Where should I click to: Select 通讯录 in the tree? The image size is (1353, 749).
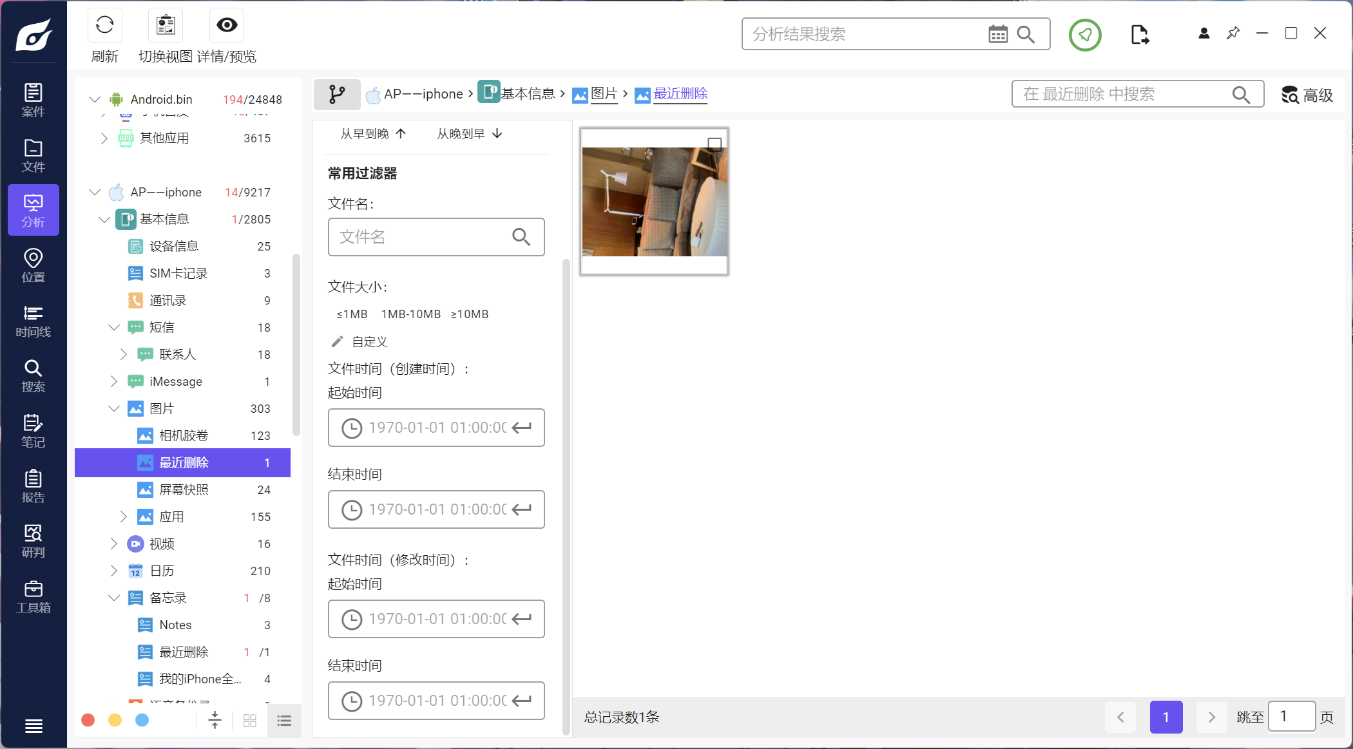tap(183, 300)
